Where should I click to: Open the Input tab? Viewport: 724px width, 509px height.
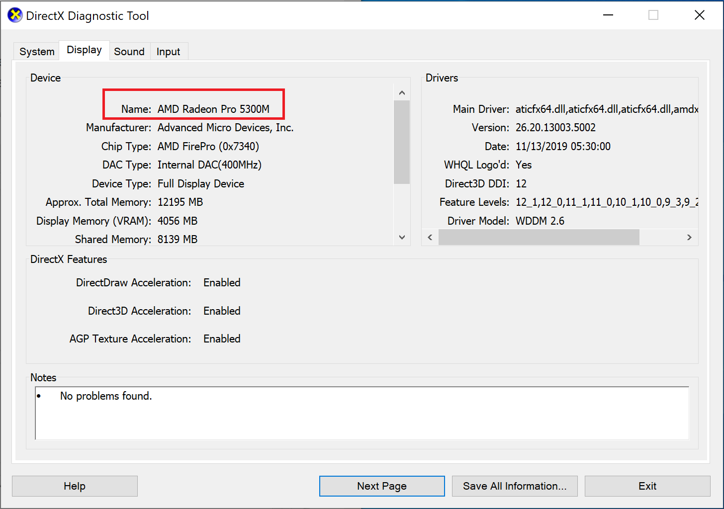point(169,51)
